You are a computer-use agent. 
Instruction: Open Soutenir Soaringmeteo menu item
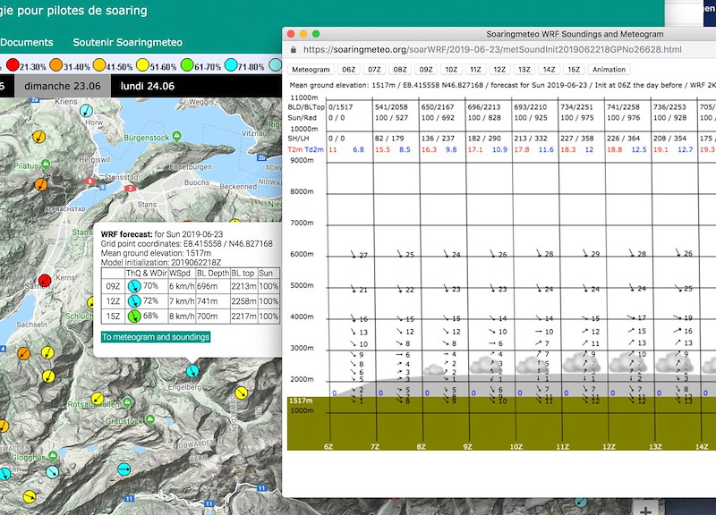pos(127,42)
